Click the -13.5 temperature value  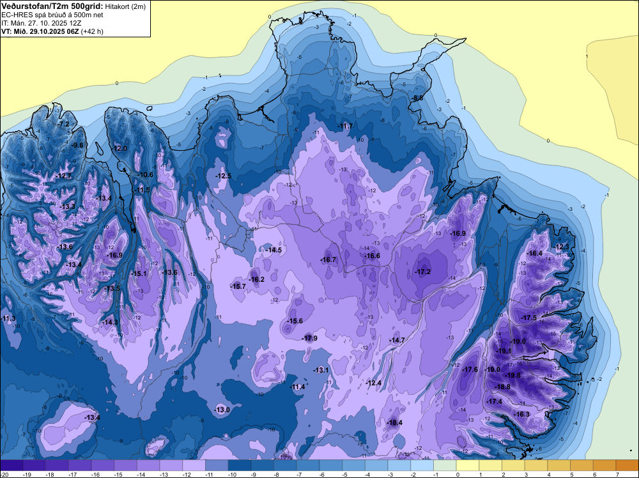click(x=112, y=288)
